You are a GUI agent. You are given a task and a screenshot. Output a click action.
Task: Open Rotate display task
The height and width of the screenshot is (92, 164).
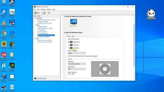point(42,30)
